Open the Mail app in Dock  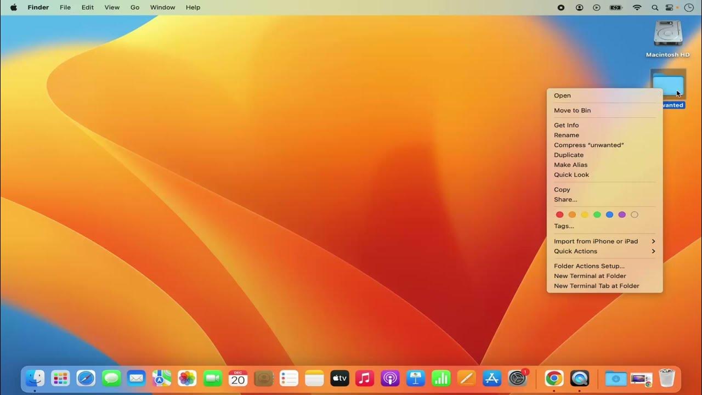point(136,378)
